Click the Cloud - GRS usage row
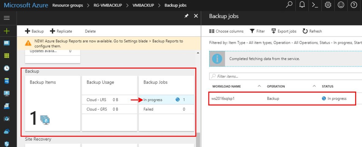 pyautogui.click(x=109, y=109)
